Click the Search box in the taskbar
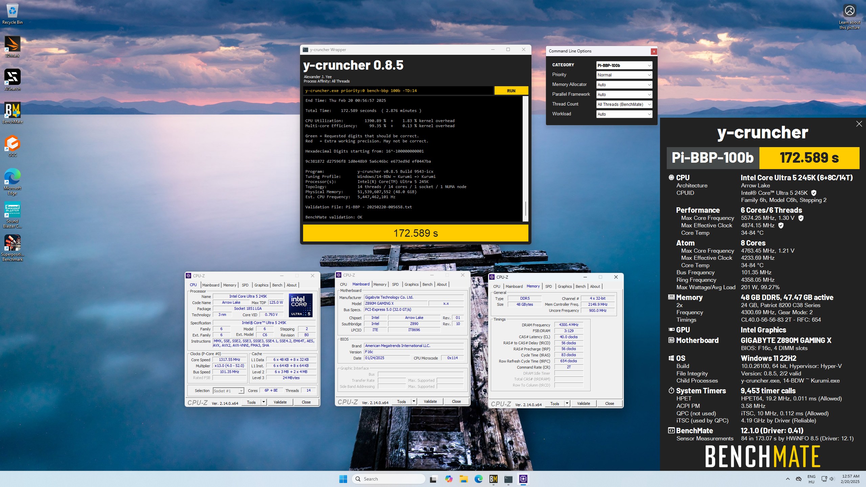This screenshot has height=487, width=866. coord(388,479)
